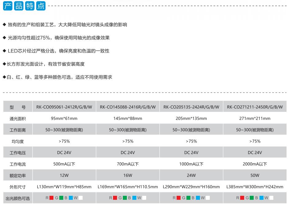Click the L290mm*W229mm*H160mm cell

tap(191, 187)
